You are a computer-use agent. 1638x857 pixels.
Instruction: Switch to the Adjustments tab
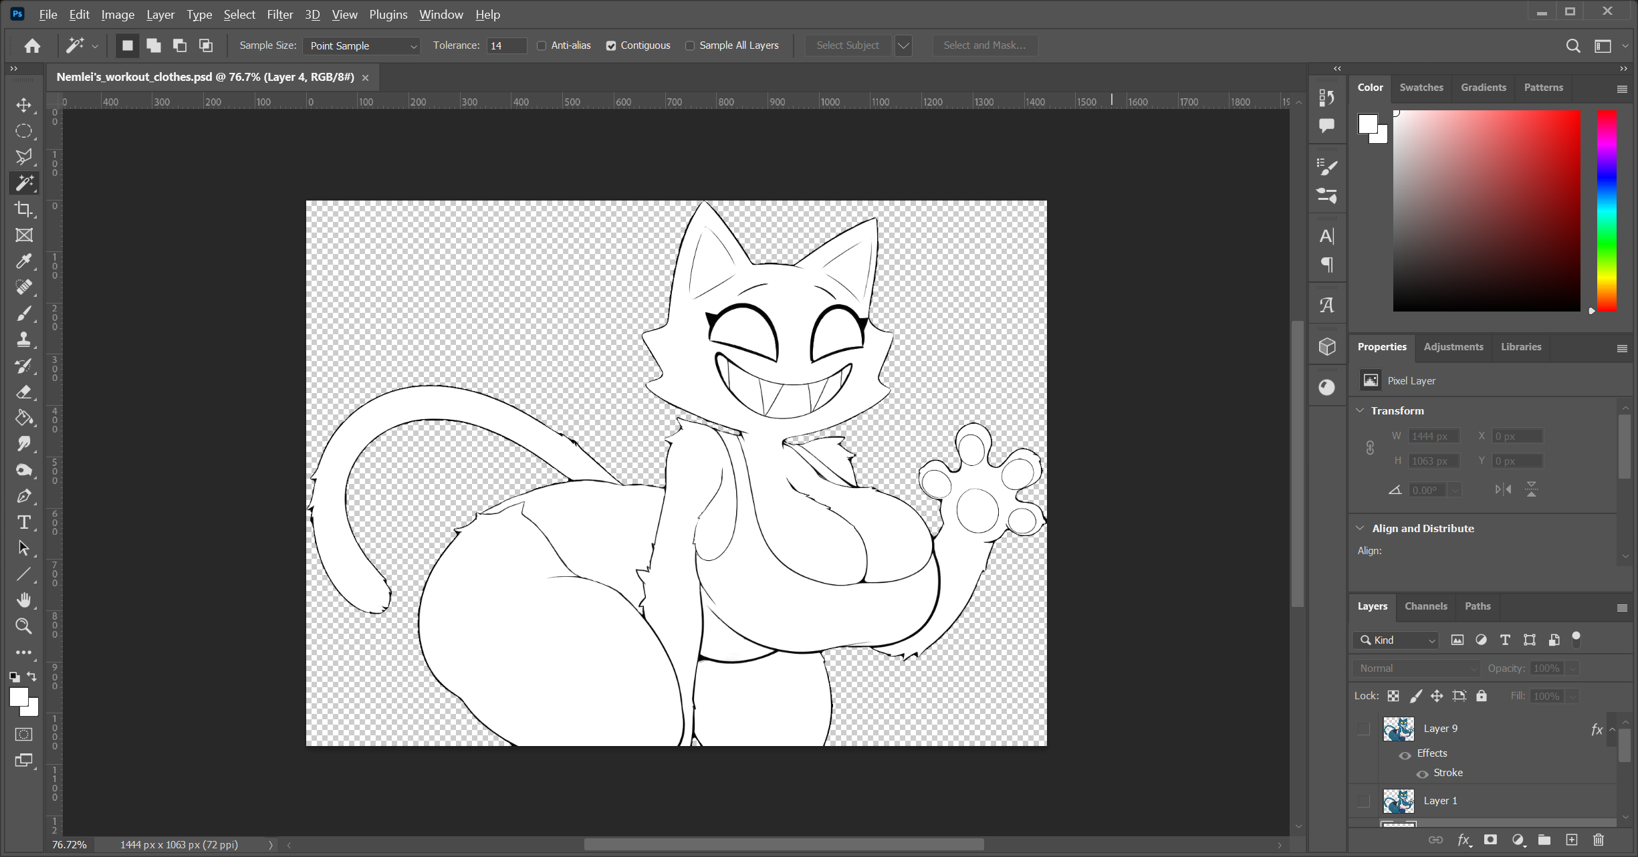pyautogui.click(x=1453, y=347)
